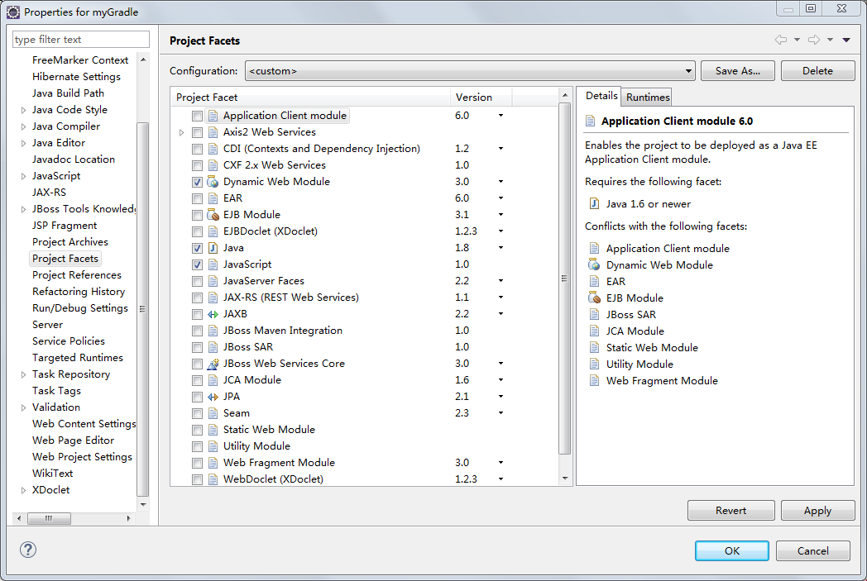
Task: Expand the Axis2 Web Services facet
Action: point(181,132)
